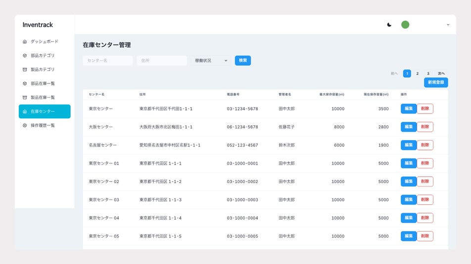Click the dashboard home icon in sidebar
Screen dimensions: 471x264
pos(25,41)
